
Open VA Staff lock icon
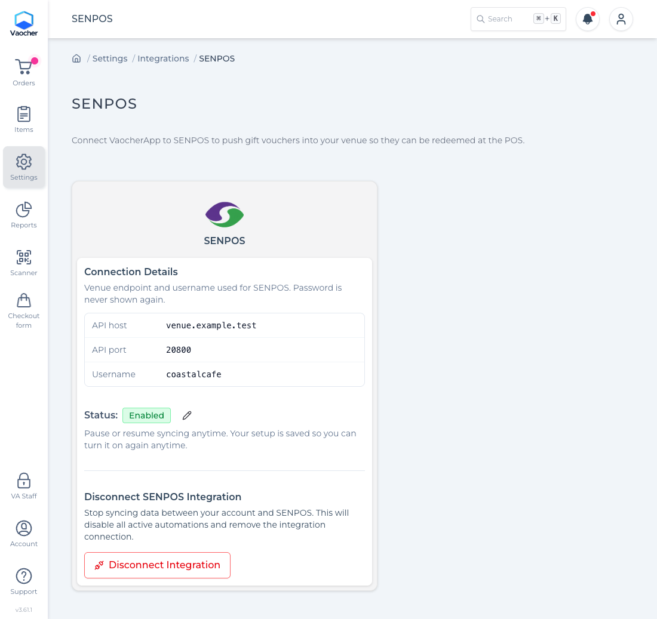(x=24, y=481)
